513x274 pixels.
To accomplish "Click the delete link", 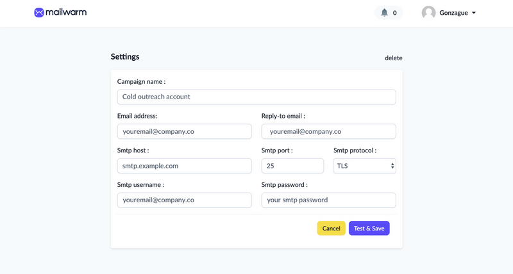I will (394, 58).
